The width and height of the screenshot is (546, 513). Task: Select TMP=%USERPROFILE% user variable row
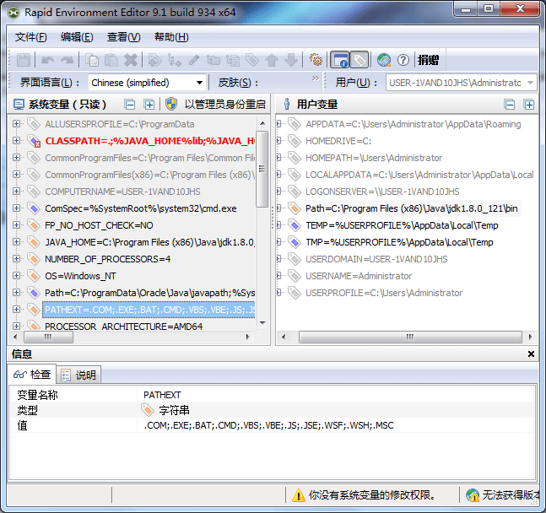[x=399, y=242]
